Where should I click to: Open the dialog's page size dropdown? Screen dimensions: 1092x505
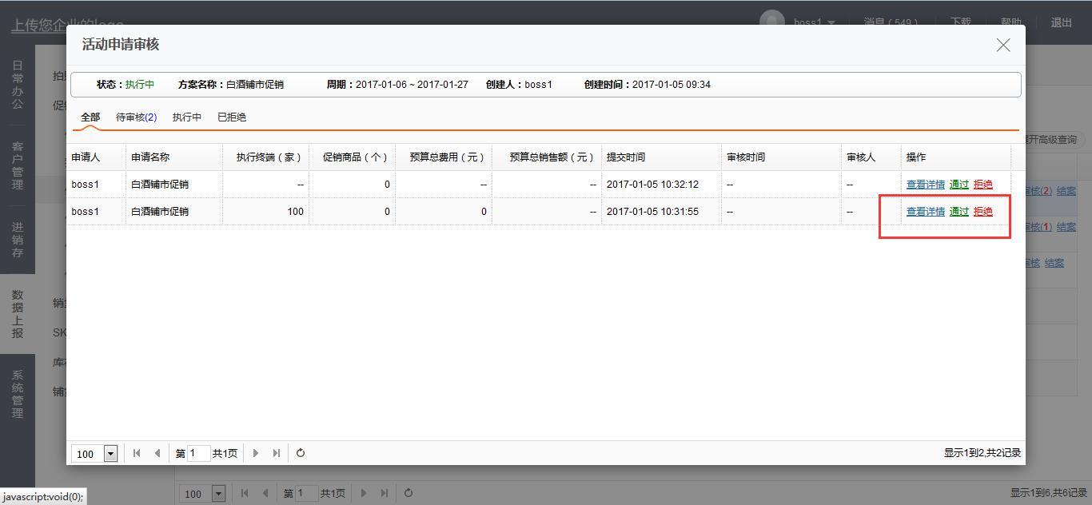(110, 454)
